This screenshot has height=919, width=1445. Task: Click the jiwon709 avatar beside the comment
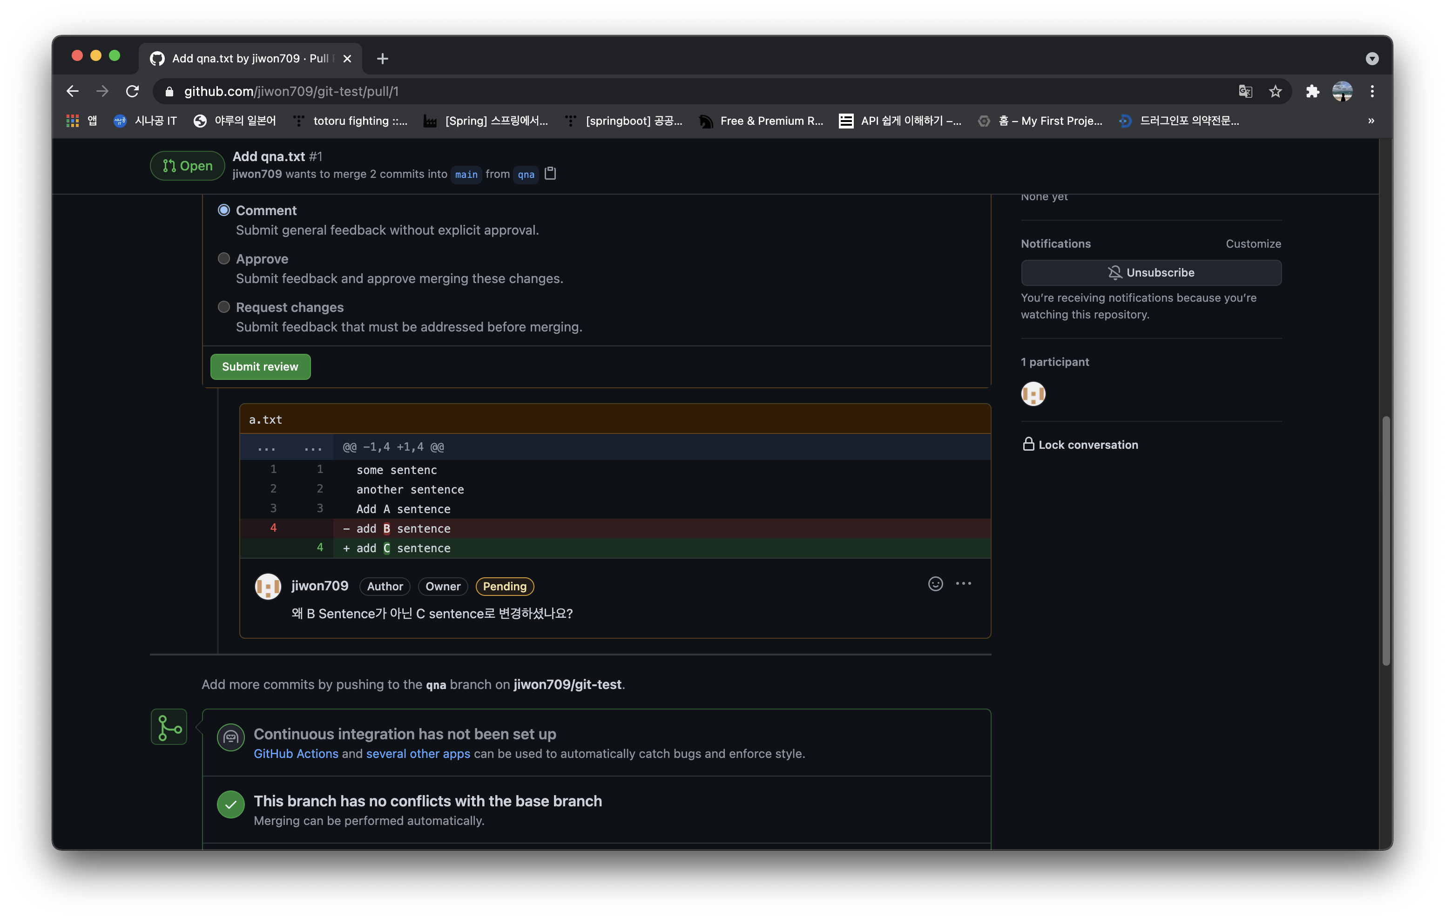(x=268, y=587)
